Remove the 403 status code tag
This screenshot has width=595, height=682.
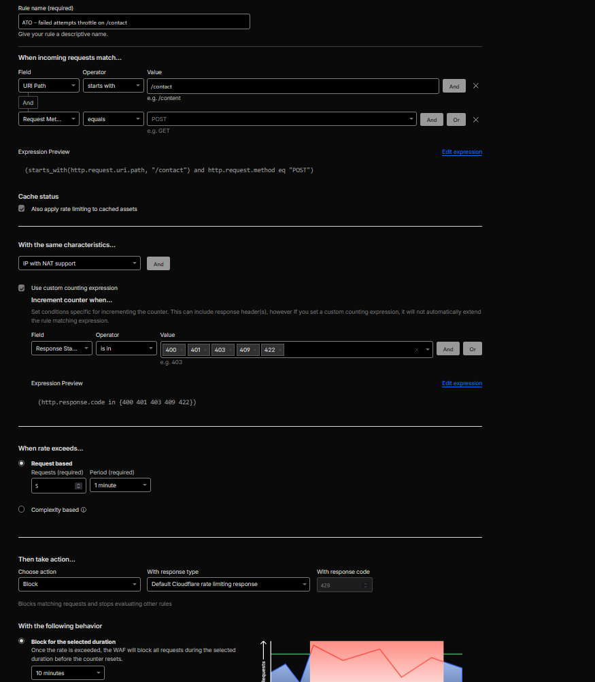[230, 350]
